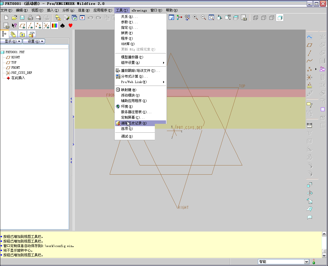Choose 映射键 from the tools menu
The height and width of the screenshot is (266, 328).
[140, 90]
